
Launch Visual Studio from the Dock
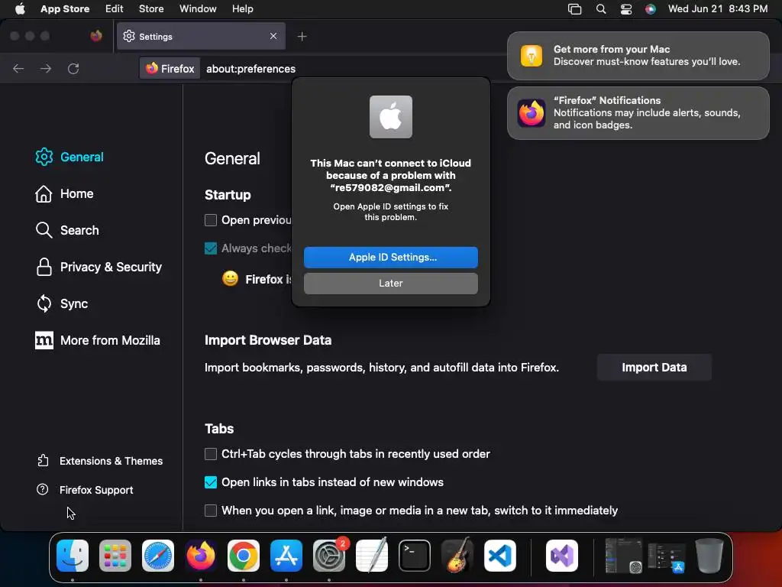(562, 555)
